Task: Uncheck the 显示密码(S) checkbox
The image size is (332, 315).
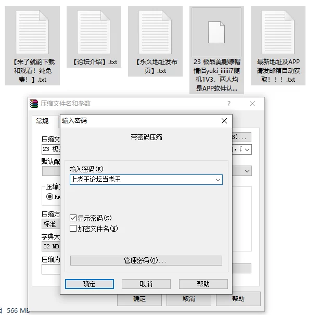Action: click(x=73, y=218)
